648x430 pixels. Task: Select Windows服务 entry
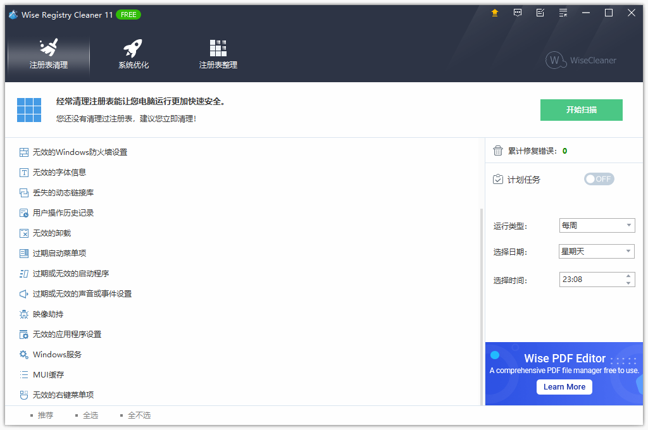tap(57, 355)
